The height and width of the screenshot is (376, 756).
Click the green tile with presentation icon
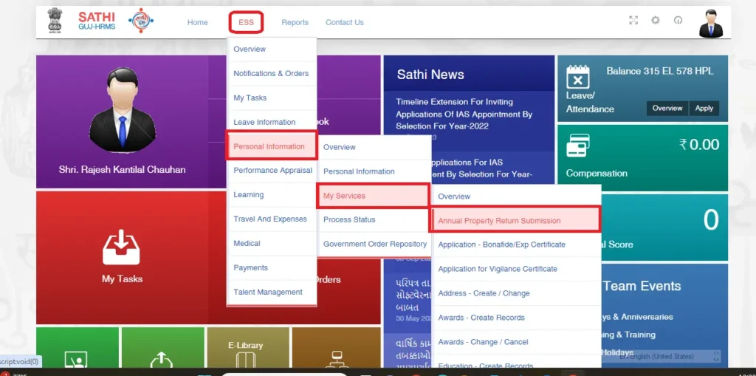coord(77,347)
